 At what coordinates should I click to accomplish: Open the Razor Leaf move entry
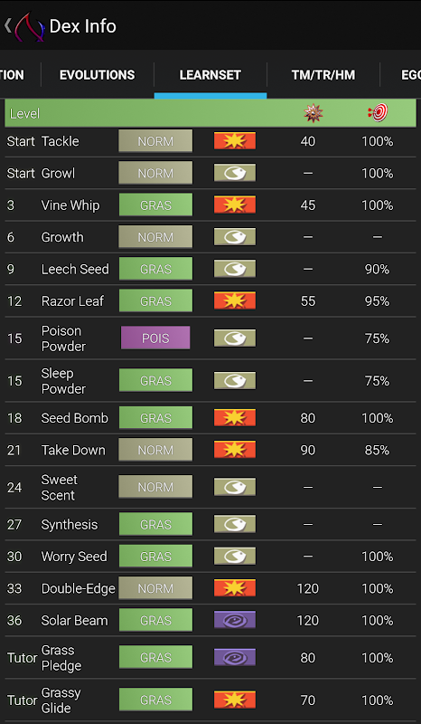point(210,301)
